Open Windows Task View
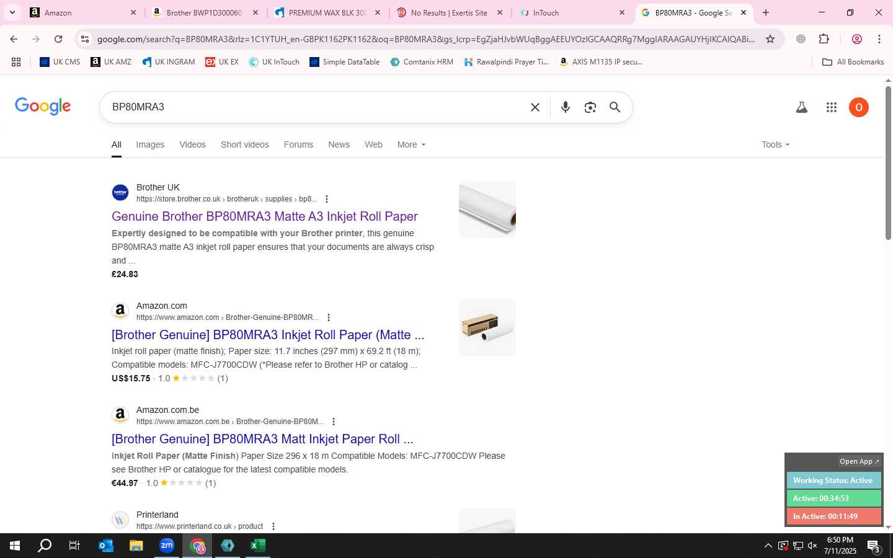 click(74, 546)
